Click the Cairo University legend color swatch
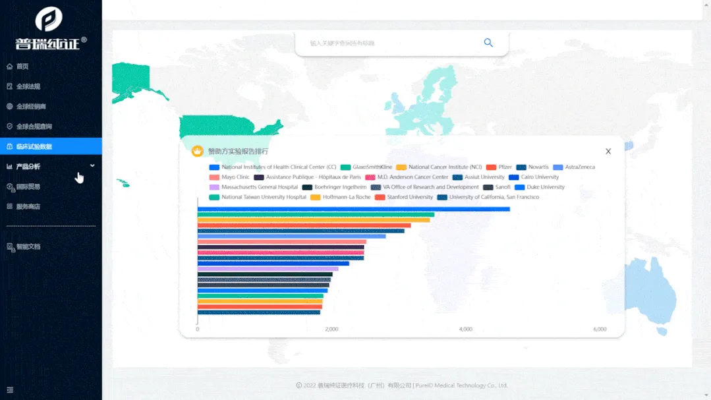The height and width of the screenshot is (400, 711). coord(514,177)
